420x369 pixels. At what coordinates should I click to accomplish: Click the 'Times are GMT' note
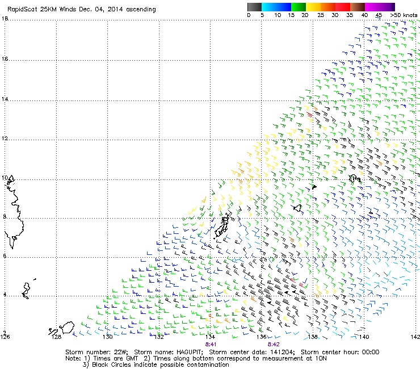pyautogui.click(x=115, y=359)
